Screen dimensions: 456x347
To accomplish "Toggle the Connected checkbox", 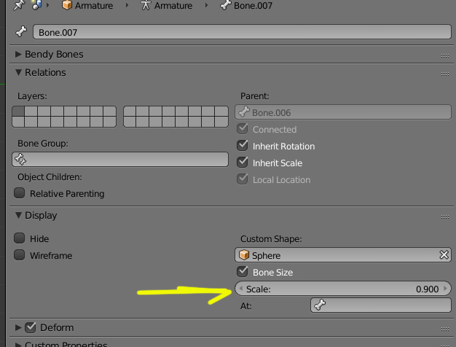I will coord(243,129).
